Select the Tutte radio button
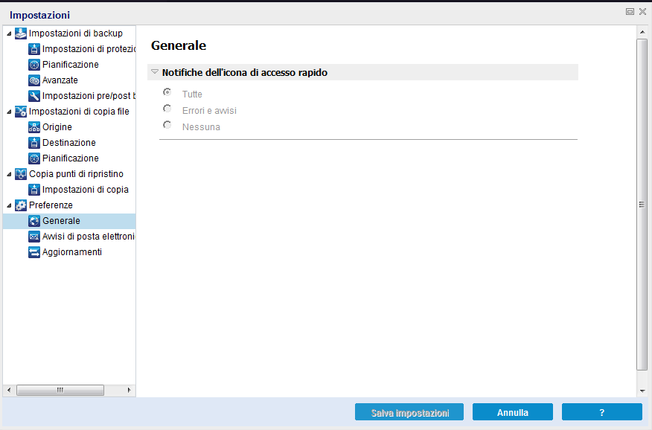 click(167, 92)
